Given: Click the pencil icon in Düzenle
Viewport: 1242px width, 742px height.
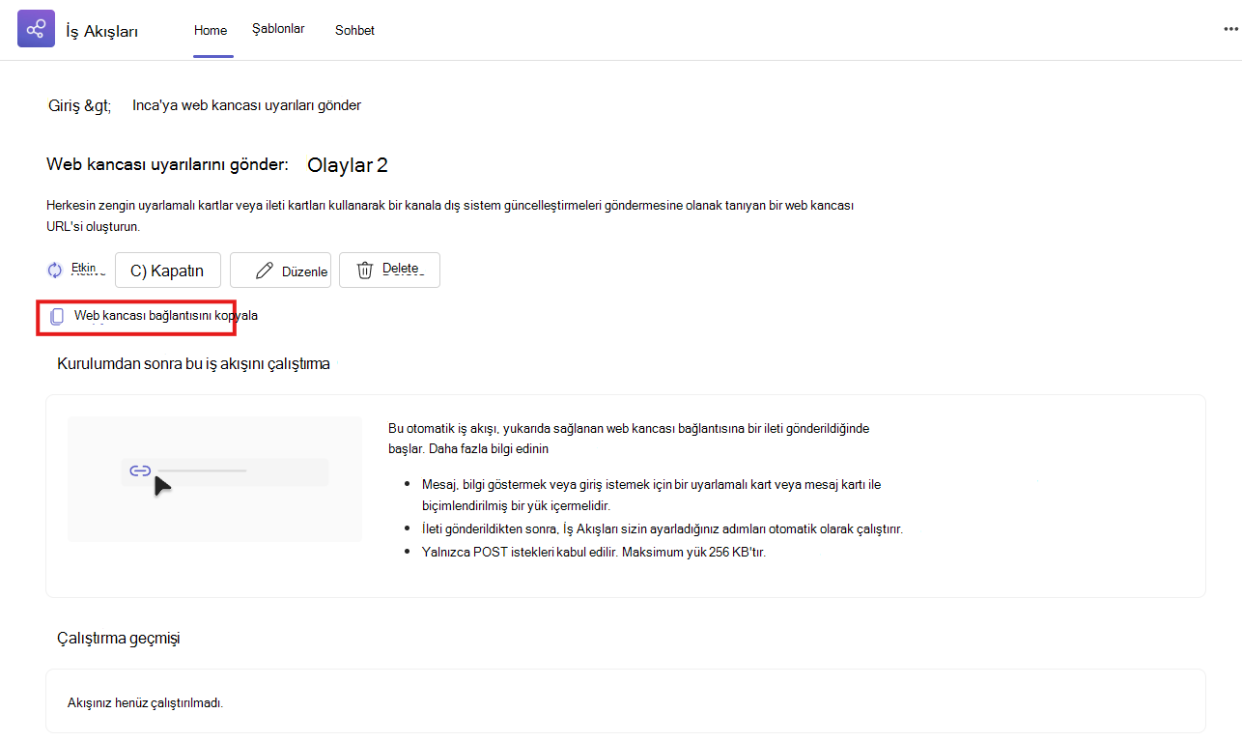Looking at the screenshot, I should [264, 271].
